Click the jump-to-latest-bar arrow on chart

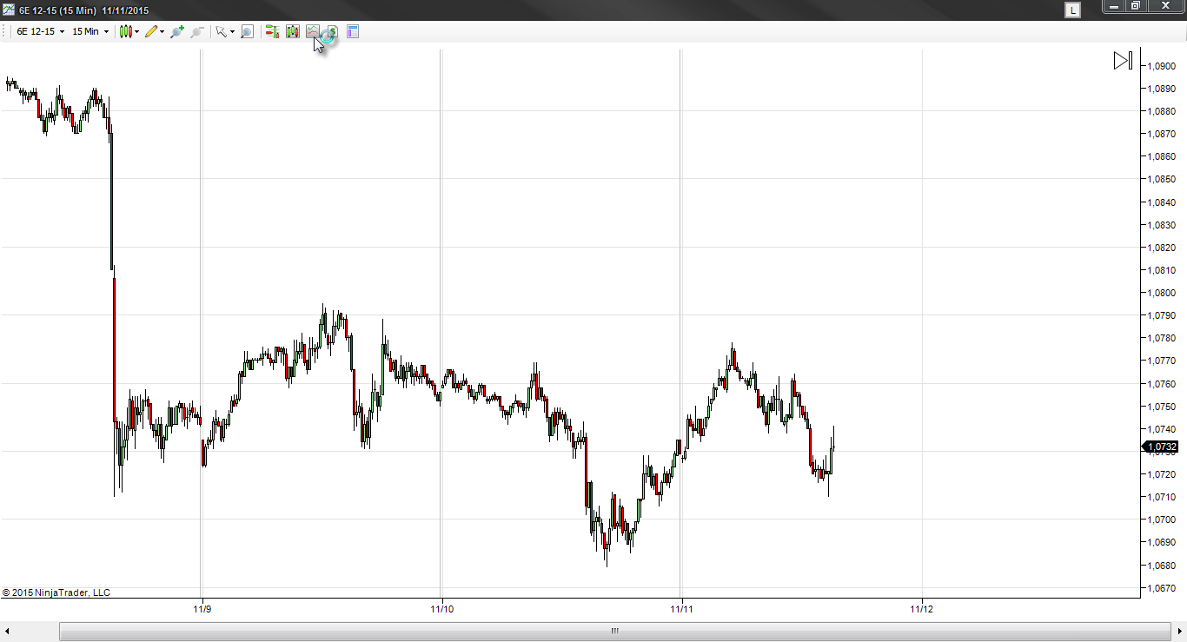pyautogui.click(x=1123, y=61)
